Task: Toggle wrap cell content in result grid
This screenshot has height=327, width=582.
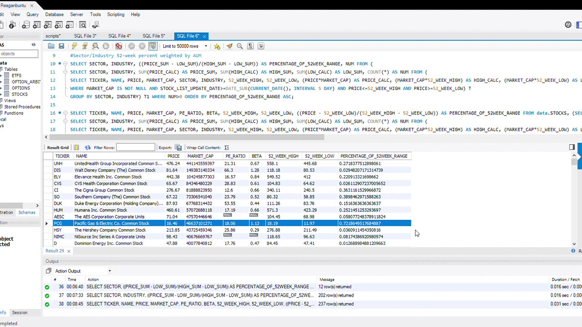Action: coord(226,148)
